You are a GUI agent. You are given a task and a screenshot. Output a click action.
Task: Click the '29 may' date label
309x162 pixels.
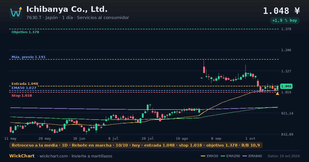(x=45, y=138)
